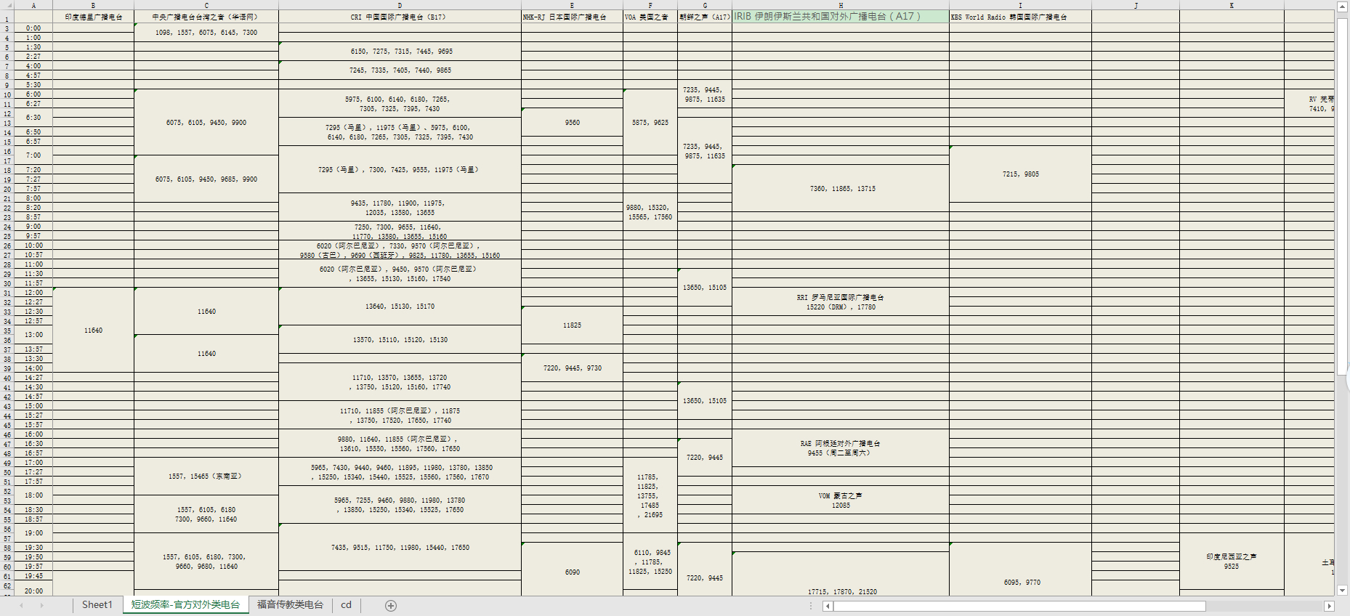This screenshot has width=1350, height=616.
Task: Select the NHK cell containing 9560
Action: pos(572,123)
